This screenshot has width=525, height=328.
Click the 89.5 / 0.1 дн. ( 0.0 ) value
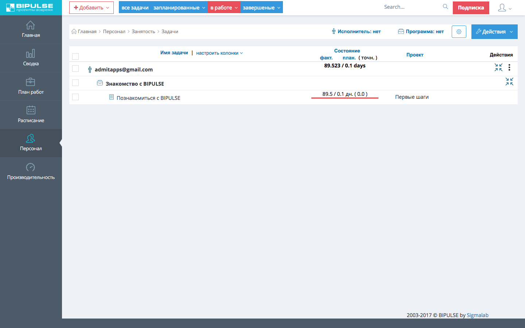click(345, 94)
